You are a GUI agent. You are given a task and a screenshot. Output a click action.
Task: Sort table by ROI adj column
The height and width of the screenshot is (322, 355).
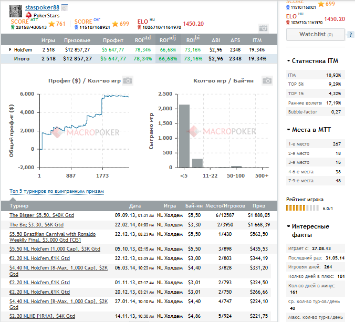[x=168, y=40]
